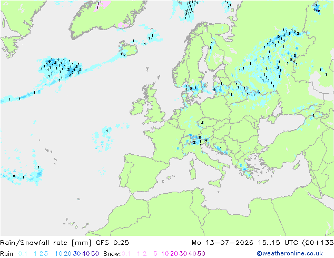Pick the snow legend value 5
334x258 pixels.
pyautogui.click(x=155, y=254)
